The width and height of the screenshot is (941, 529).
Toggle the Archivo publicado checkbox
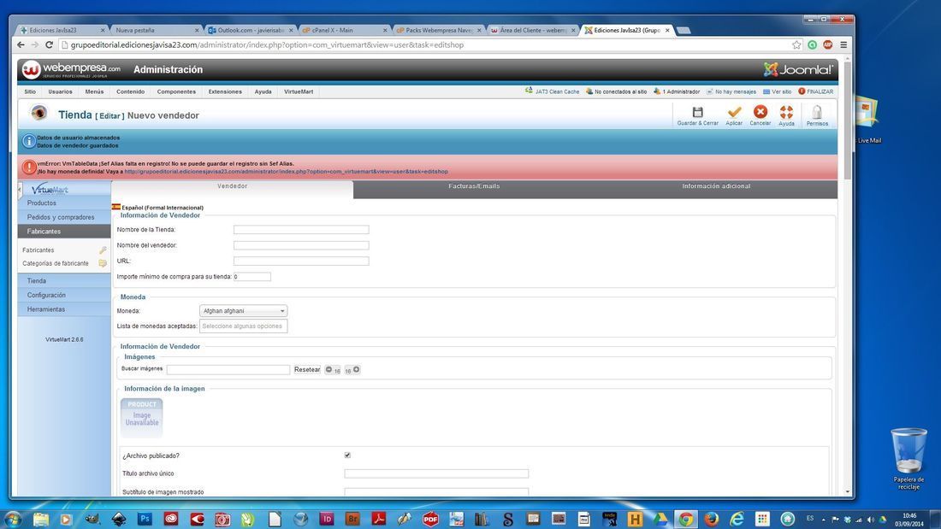point(347,456)
